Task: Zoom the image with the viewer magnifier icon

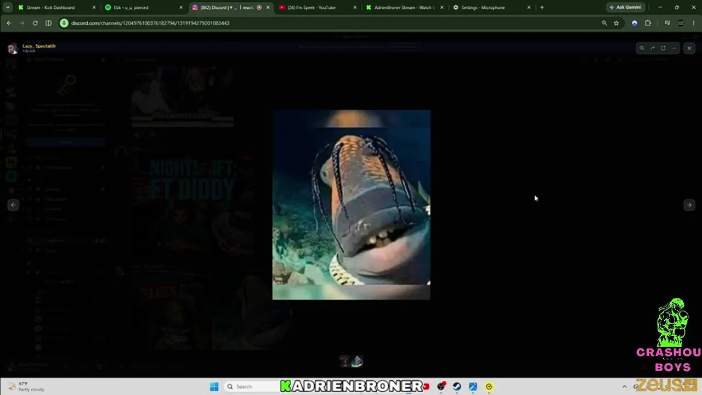Action: pyautogui.click(x=642, y=48)
